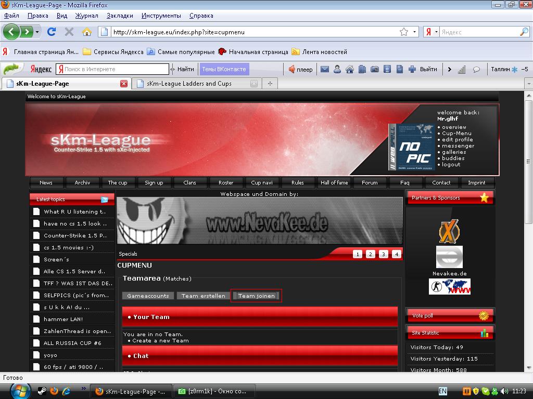
Task: Click the green forward arrow button
Action: coord(26,32)
